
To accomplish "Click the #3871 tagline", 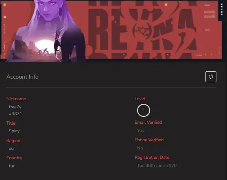I will click(x=15, y=114).
